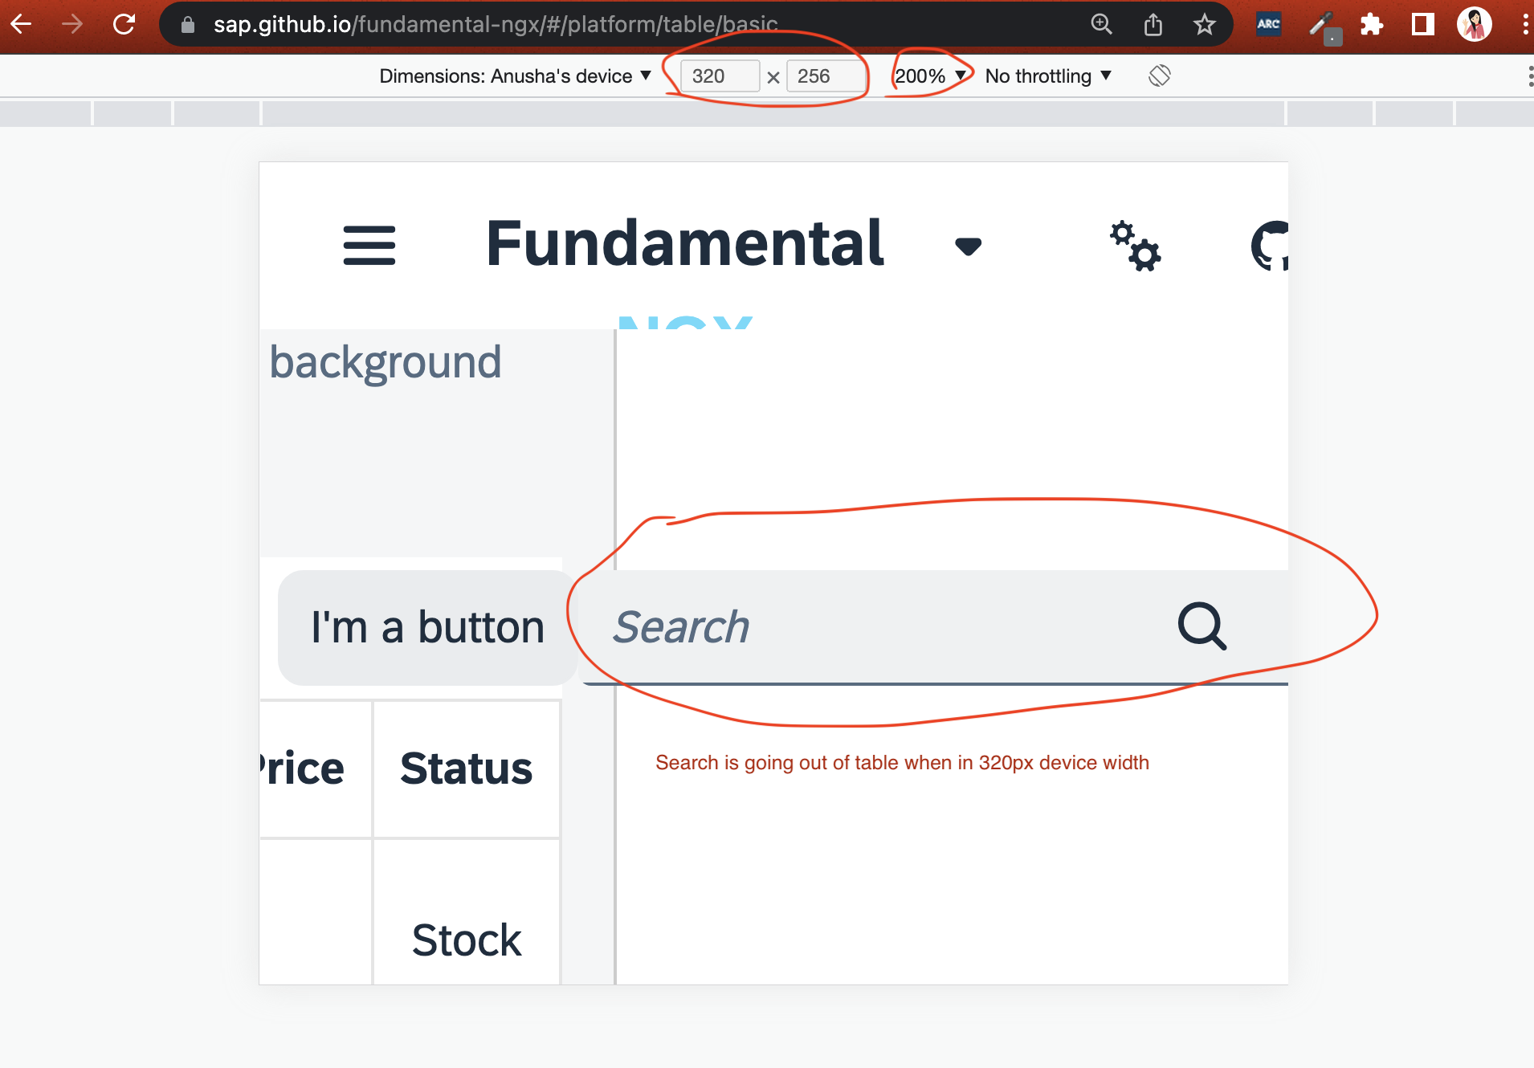Open the ARC extension icon
This screenshot has height=1068, width=1534.
coord(1267,24)
